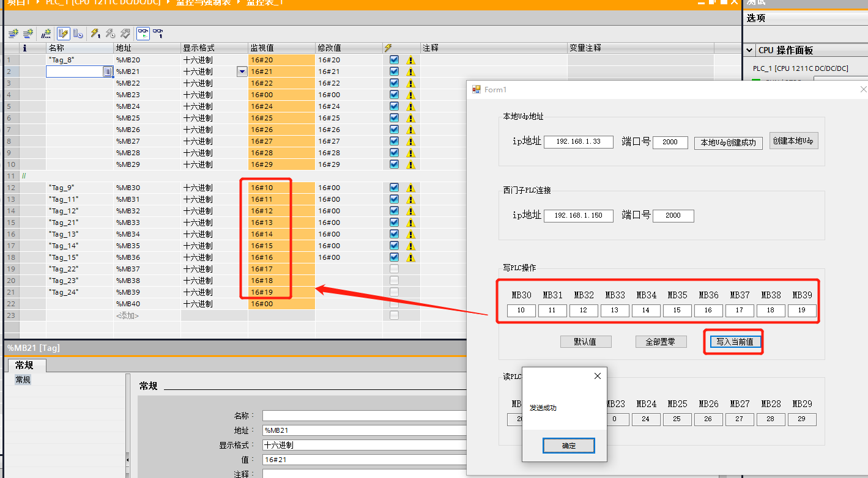This screenshot has height=478, width=868.
Task: Click the monitor once now glasses icon
Action: [x=158, y=33]
